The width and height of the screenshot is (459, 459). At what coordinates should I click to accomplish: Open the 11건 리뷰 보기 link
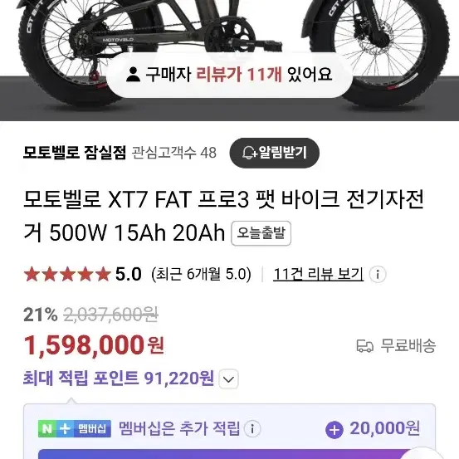click(318, 274)
